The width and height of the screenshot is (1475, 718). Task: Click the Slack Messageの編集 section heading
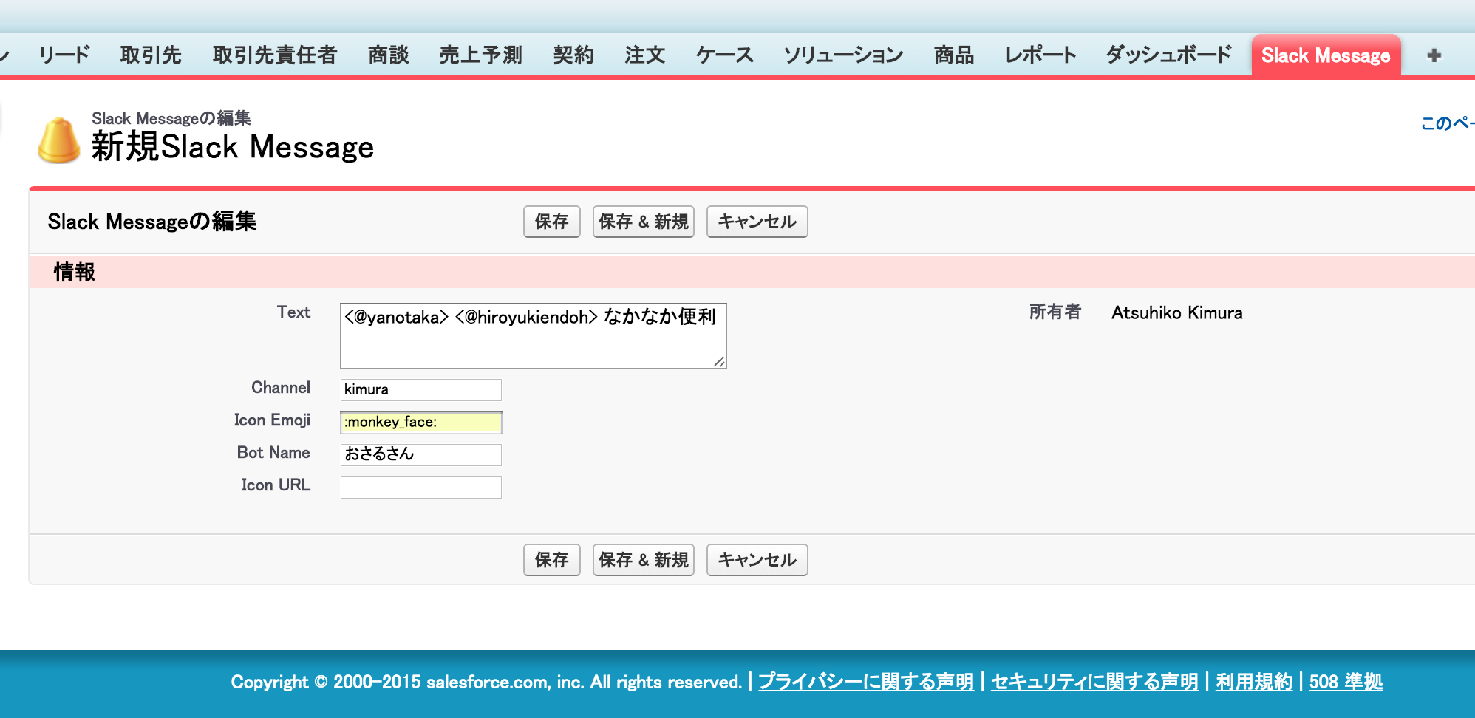click(151, 222)
